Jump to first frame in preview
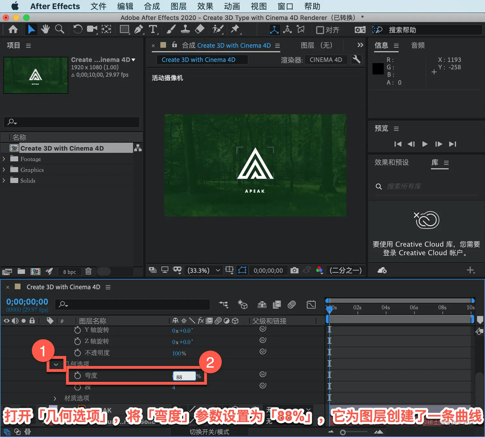The image size is (485, 437). click(x=398, y=144)
